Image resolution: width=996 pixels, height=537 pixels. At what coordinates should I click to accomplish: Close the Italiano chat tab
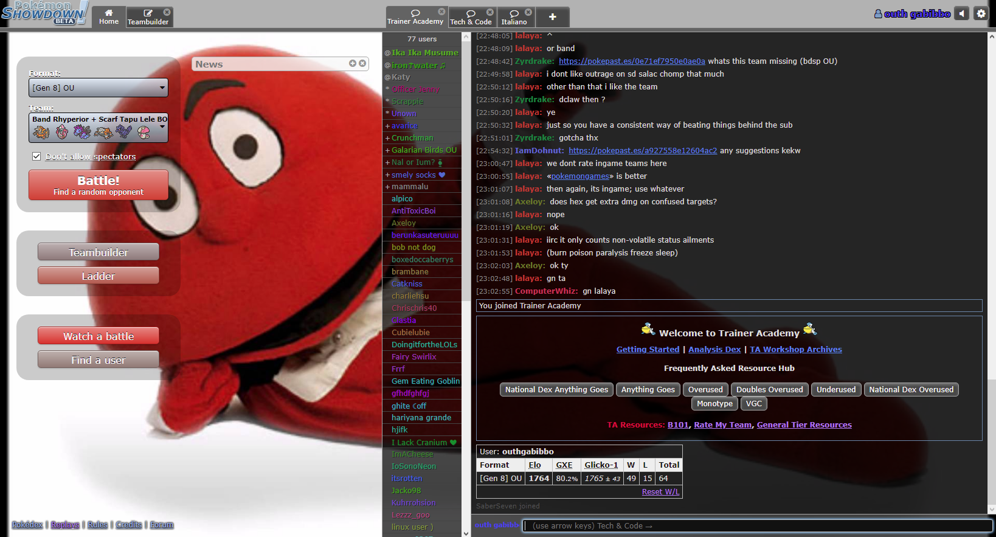click(528, 12)
